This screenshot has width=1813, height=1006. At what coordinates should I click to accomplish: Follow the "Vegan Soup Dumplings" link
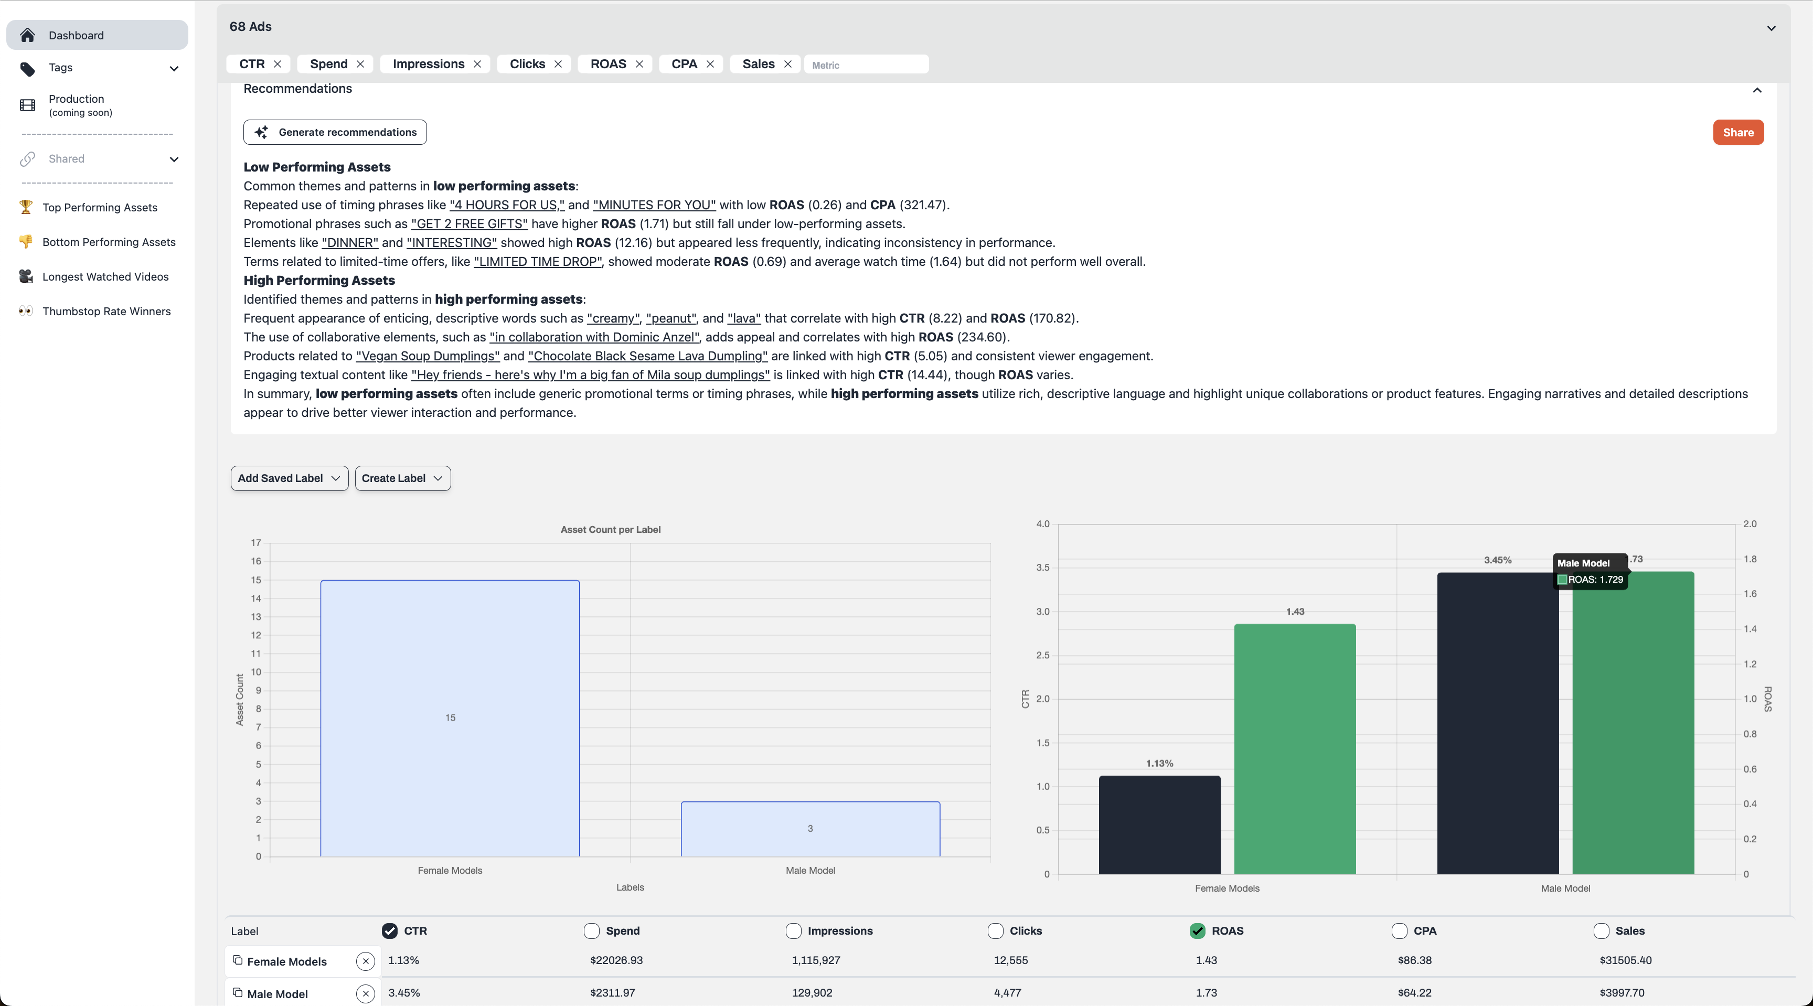click(427, 356)
